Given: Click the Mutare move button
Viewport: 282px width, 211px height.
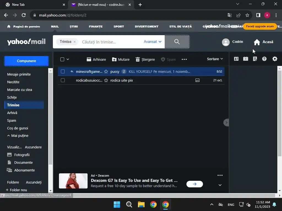Looking at the screenshot, I should 121,60.
